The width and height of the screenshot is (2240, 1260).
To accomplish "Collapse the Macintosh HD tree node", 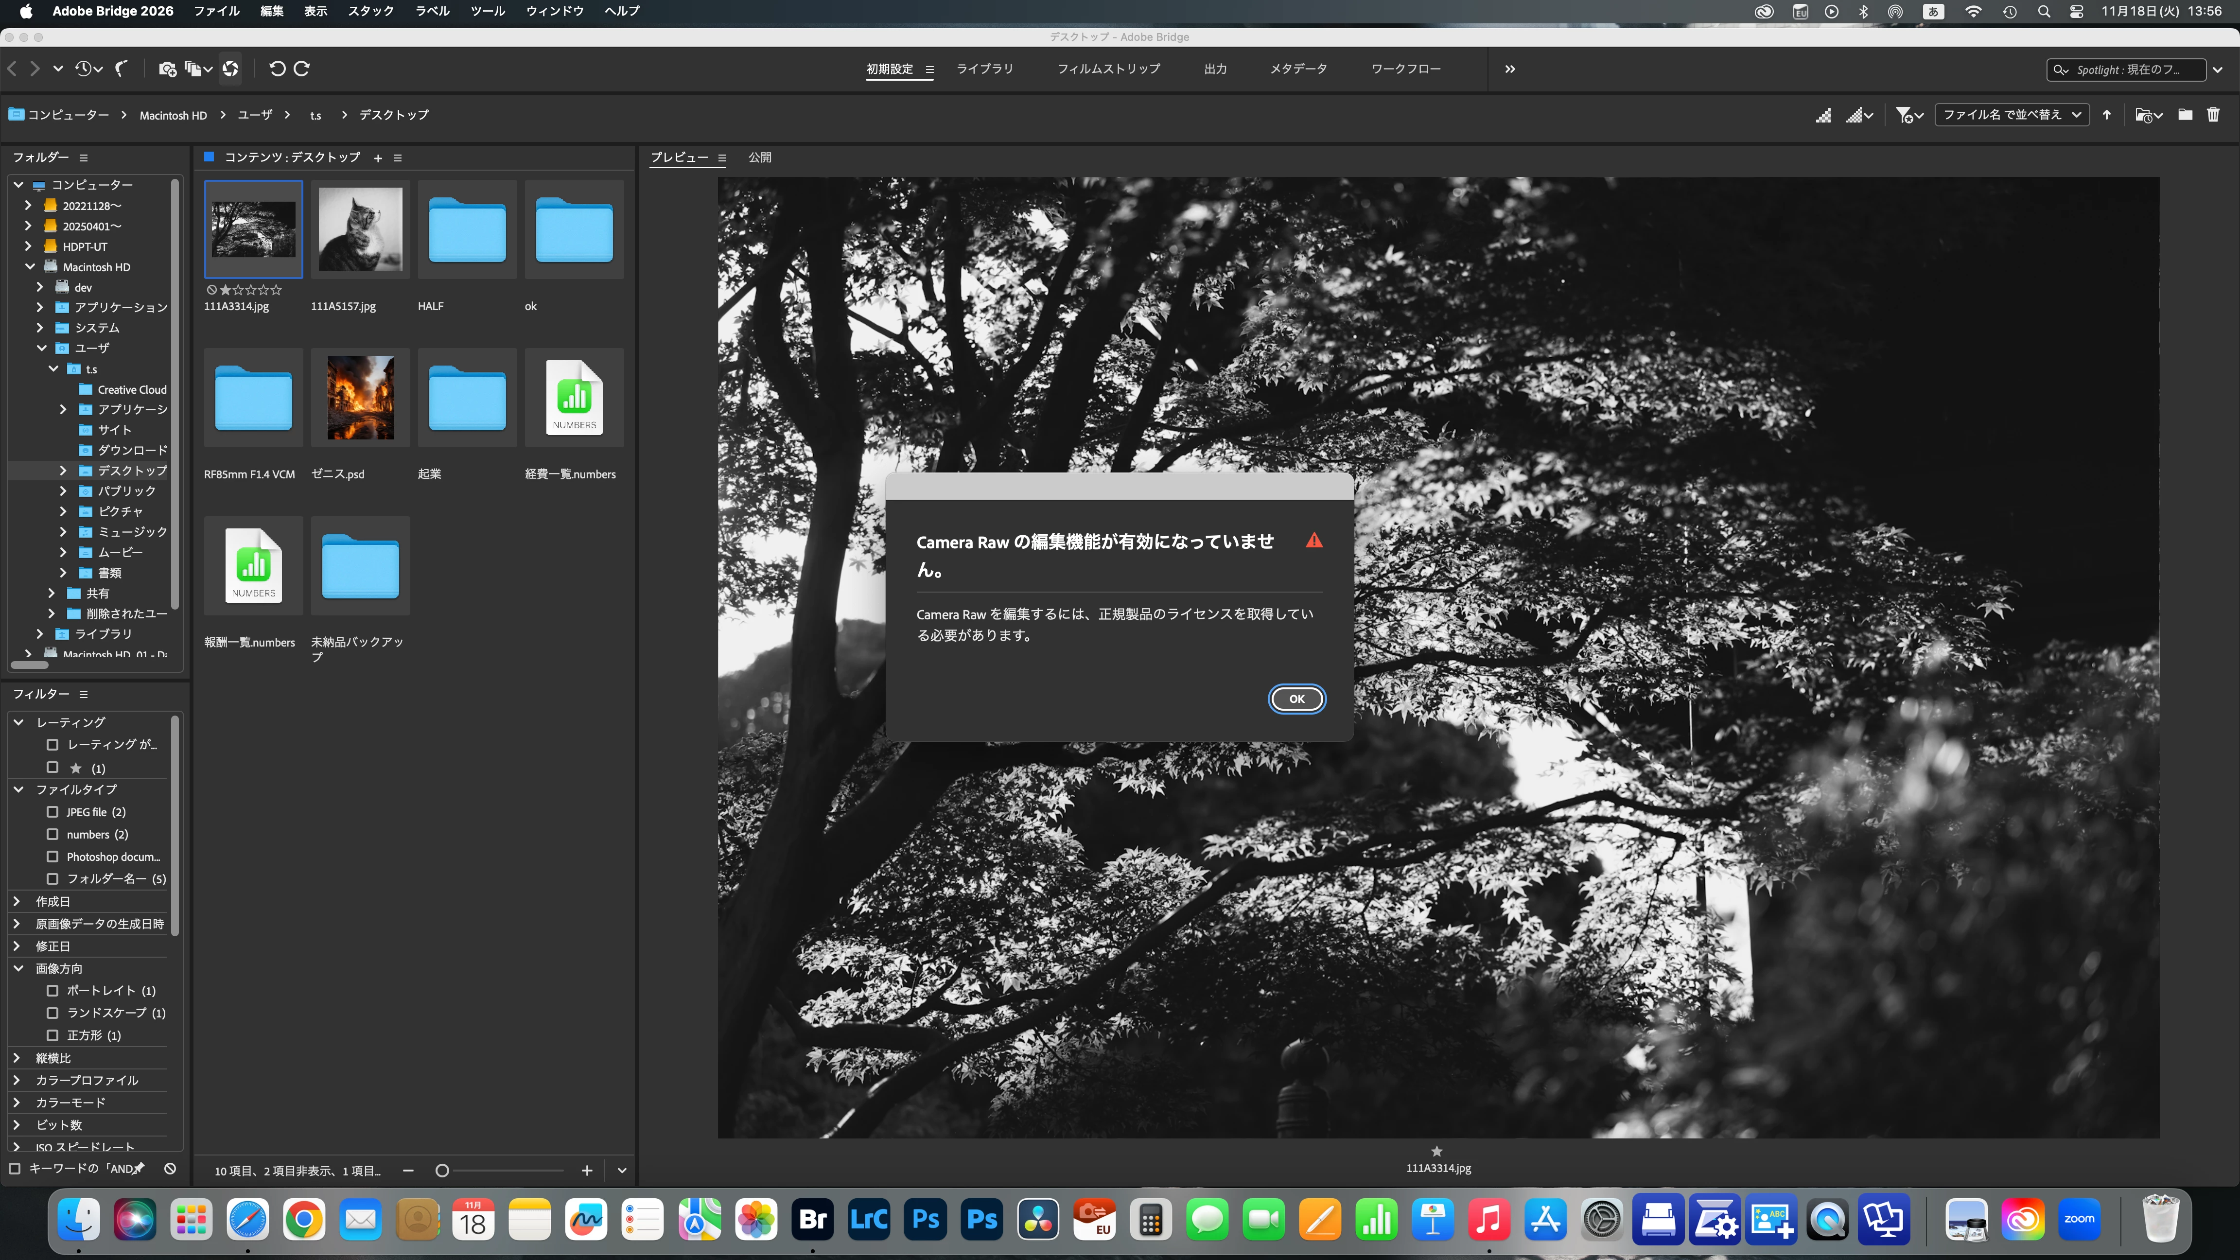I will (x=30, y=267).
